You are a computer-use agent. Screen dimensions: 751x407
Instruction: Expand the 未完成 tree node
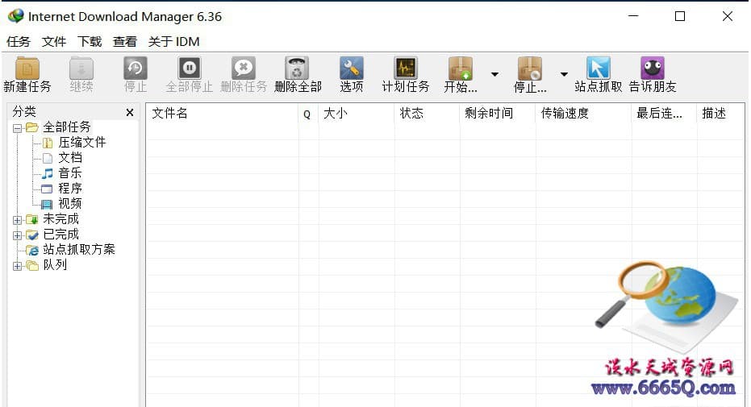coord(17,220)
